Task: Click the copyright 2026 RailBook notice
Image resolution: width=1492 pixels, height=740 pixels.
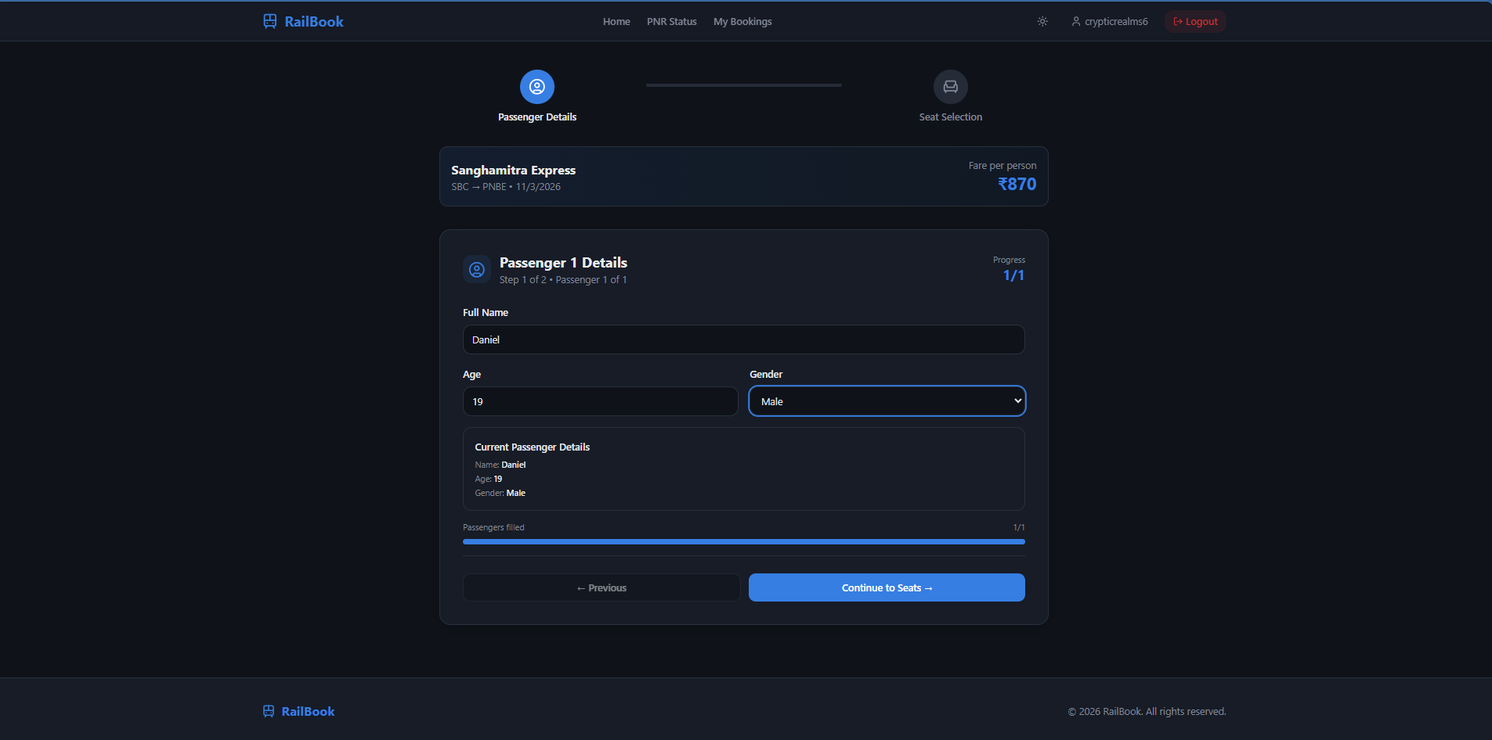Action: coord(1147,711)
